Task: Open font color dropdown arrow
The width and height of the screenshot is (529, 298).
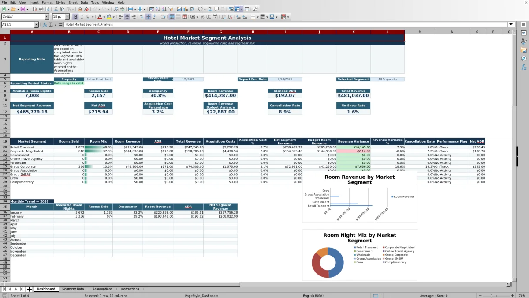Action: tap(104, 17)
